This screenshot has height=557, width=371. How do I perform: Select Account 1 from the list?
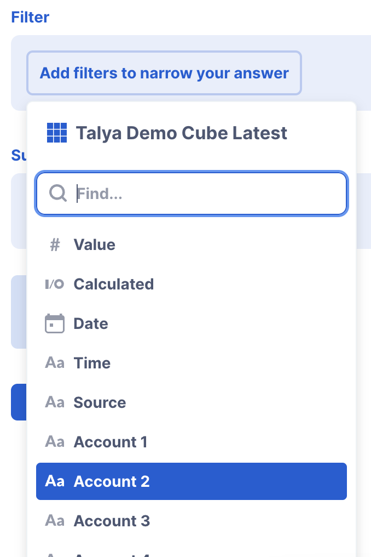pyautogui.click(x=192, y=442)
